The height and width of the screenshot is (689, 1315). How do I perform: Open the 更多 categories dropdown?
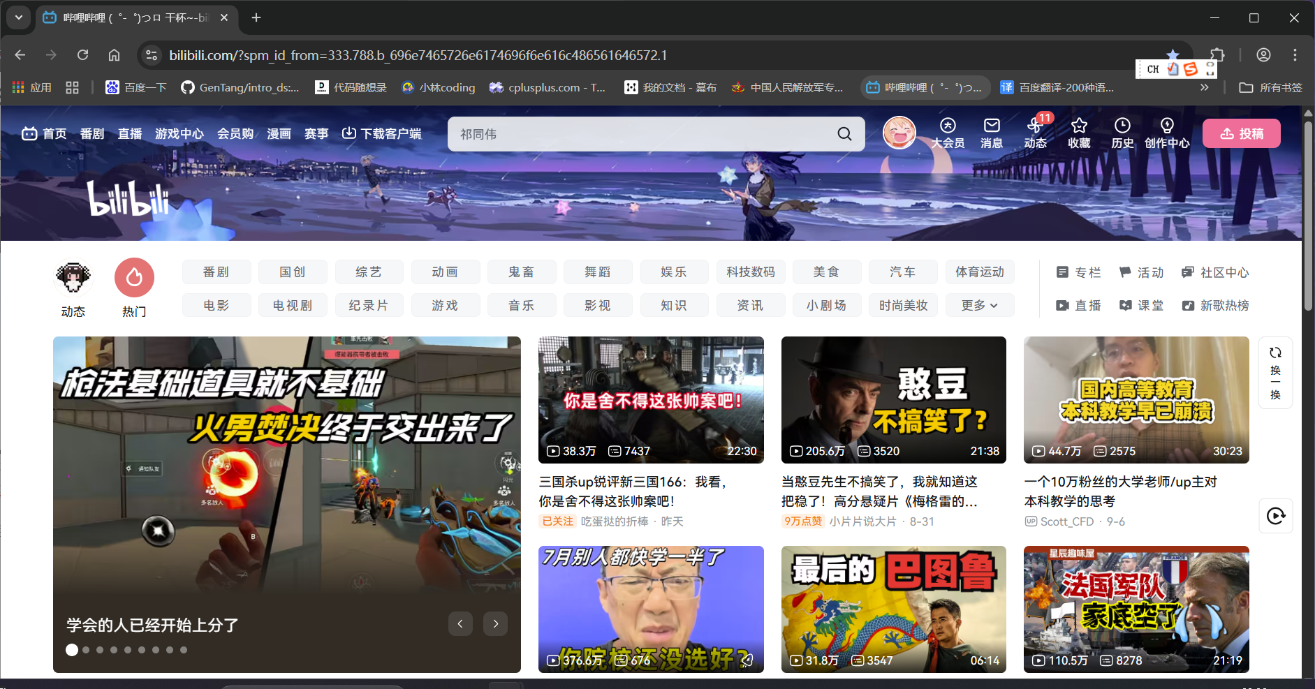click(x=979, y=305)
